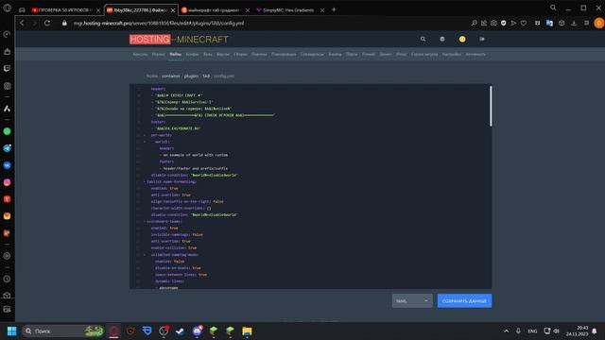The height and width of the screenshot is (340, 605).
Task: Take a snapshot with camera icon
Action: (x=493, y=23)
